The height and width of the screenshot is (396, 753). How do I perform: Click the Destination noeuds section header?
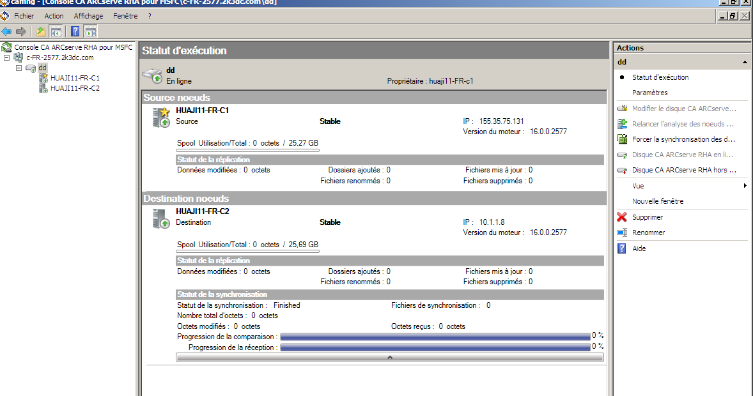pos(374,198)
